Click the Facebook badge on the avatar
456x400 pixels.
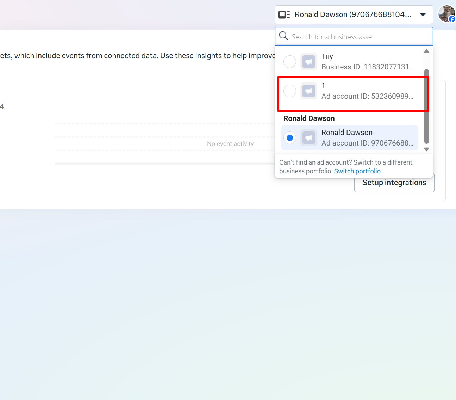pos(452,19)
